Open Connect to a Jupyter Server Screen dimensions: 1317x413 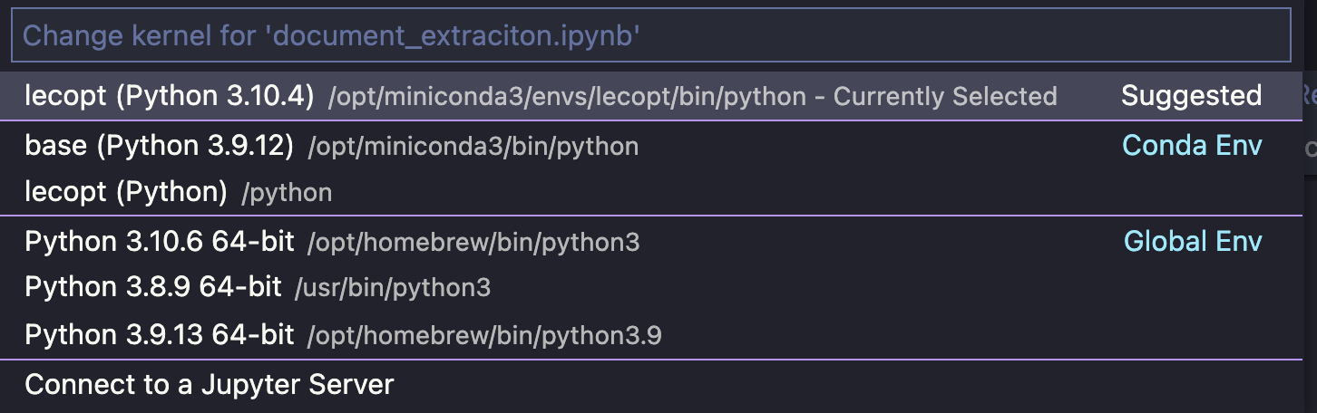coord(650,385)
